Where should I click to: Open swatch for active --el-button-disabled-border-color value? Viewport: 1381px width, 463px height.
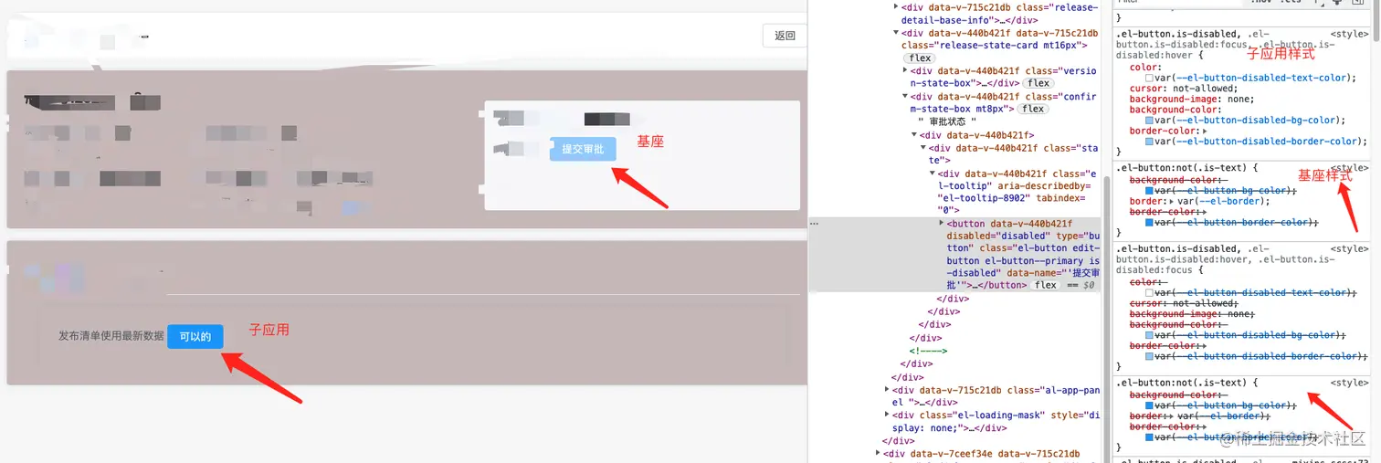[1149, 142]
